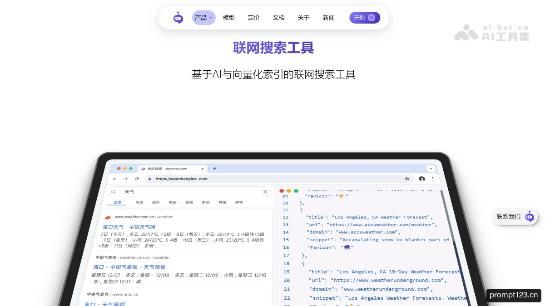545x306 pixels.
Task: Open the 海口天气 - 中国天气网 result
Action: [129, 227]
